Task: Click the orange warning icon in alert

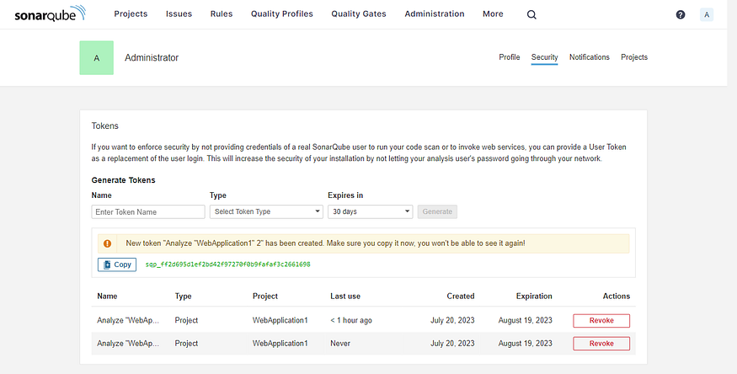Action: [x=108, y=243]
